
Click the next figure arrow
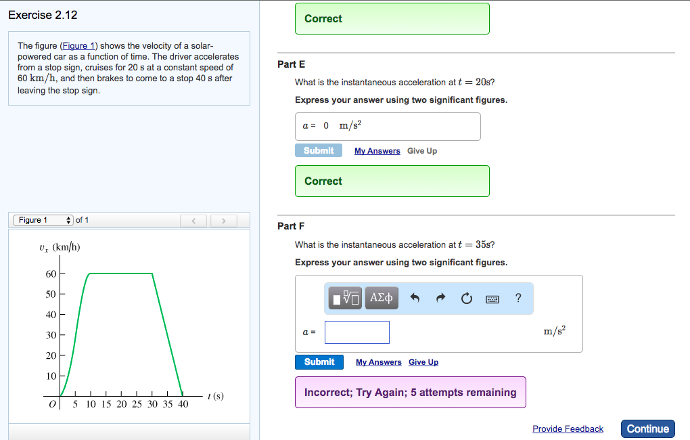point(223,220)
